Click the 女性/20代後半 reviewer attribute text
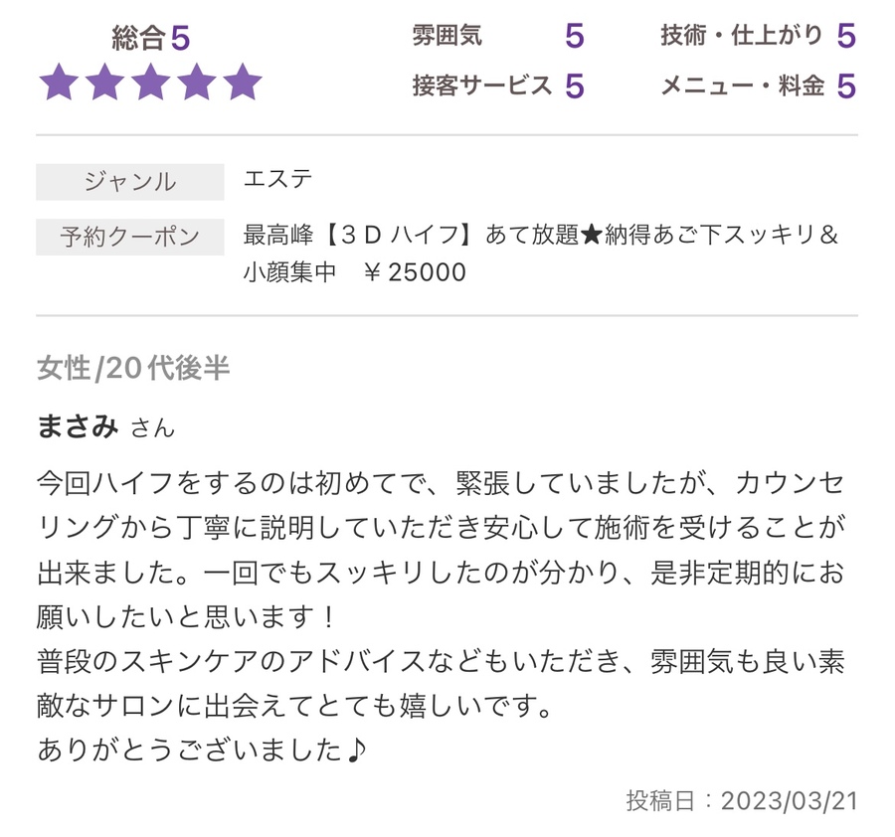Image resolution: width=895 pixels, height=837 pixels. click(x=133, y=368)
